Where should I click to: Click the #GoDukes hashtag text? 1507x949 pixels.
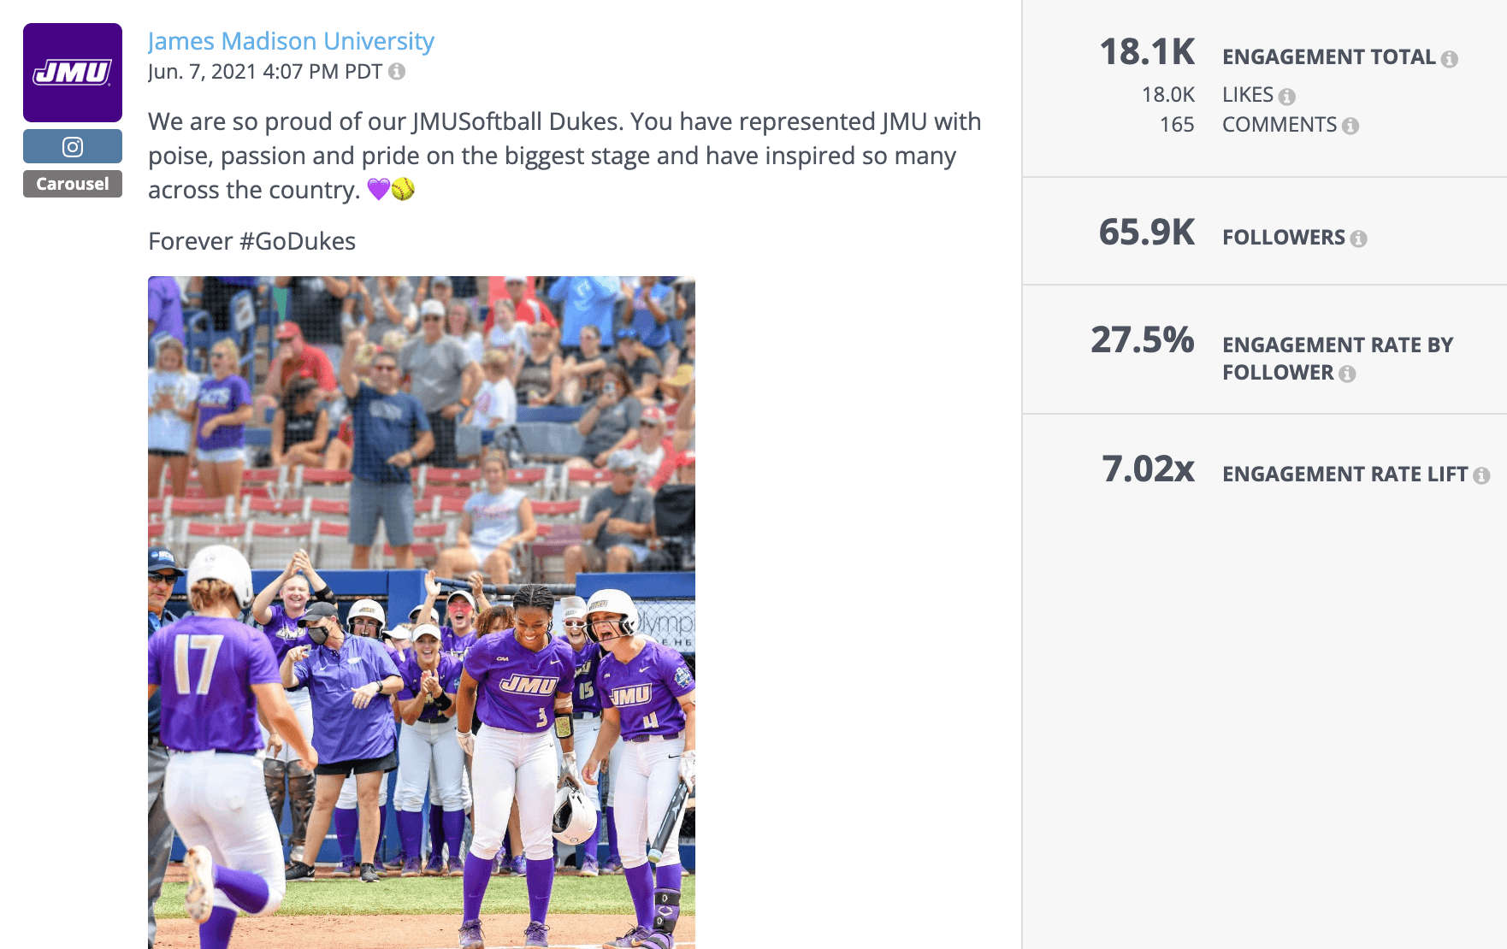[299, 241]
